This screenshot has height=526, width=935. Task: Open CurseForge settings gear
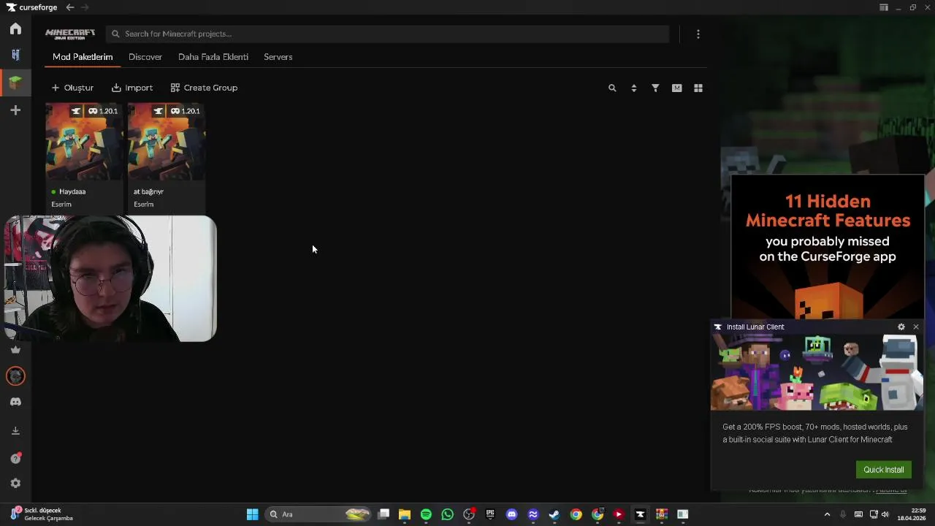15,483
